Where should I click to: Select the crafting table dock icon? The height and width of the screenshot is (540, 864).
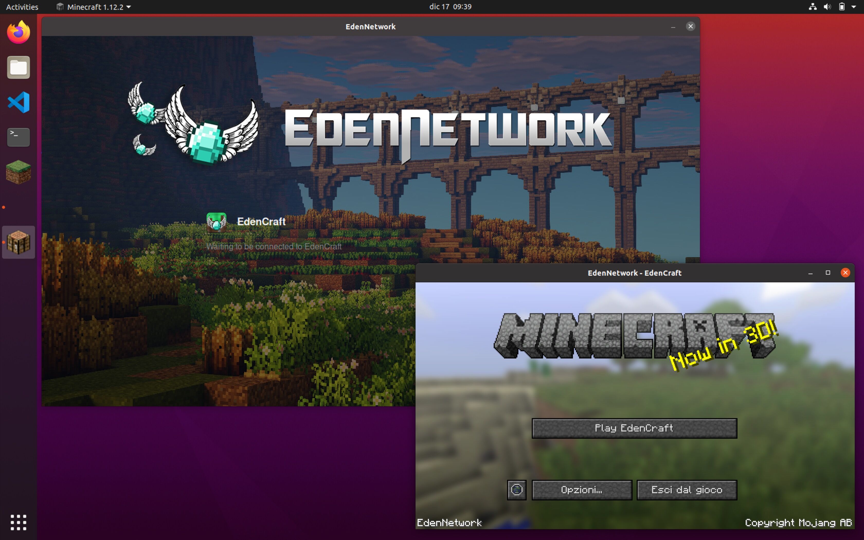point(19,242)
